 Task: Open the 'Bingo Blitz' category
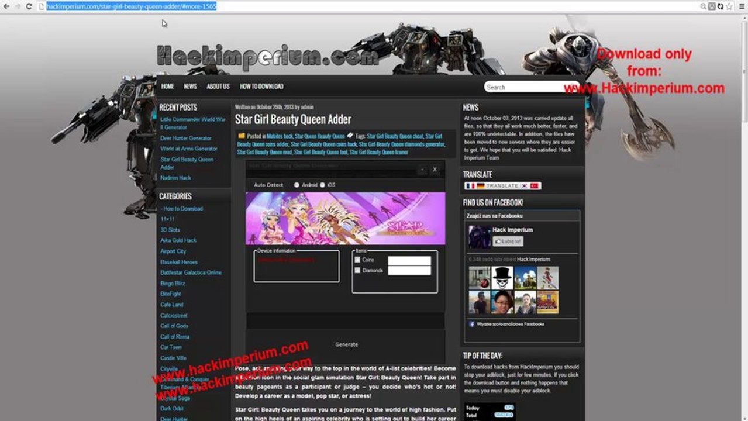(173, 283)
